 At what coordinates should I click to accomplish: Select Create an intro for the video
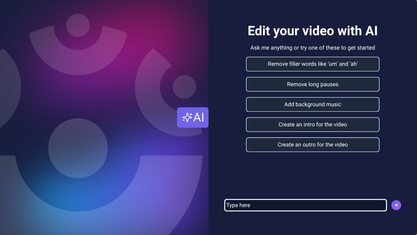pyautogui.click(x=313, y=125)
